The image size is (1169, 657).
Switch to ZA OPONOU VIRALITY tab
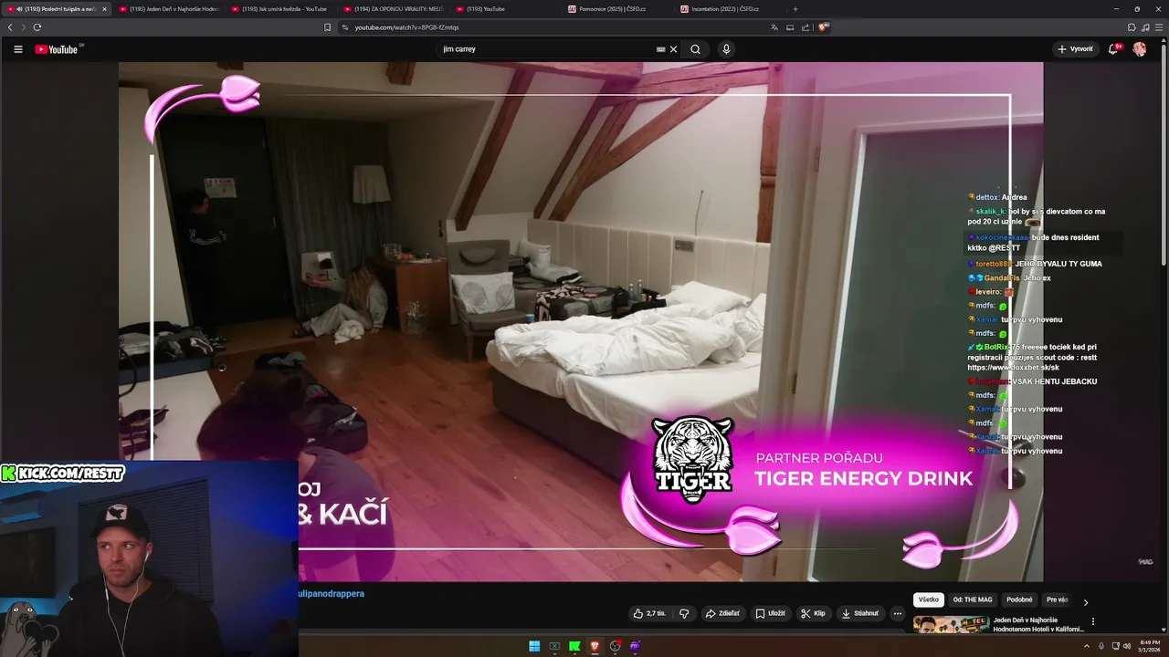394,9
